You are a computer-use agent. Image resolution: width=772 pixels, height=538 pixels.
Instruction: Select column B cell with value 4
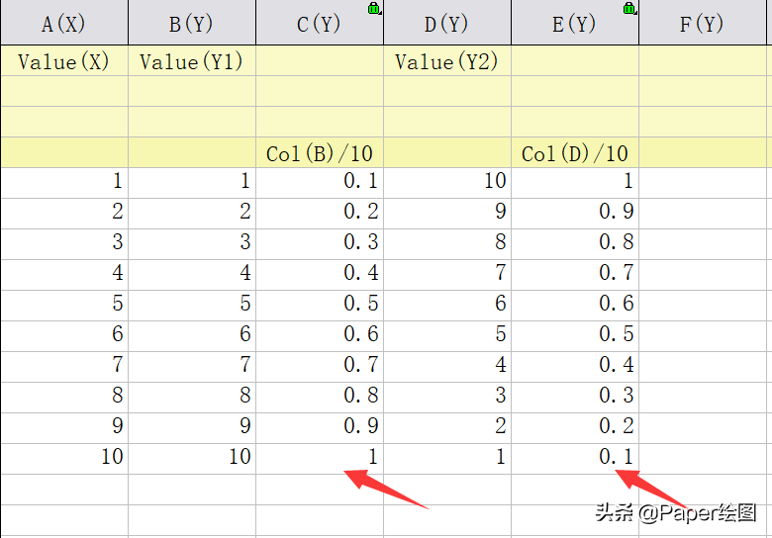tap(192, 275)
